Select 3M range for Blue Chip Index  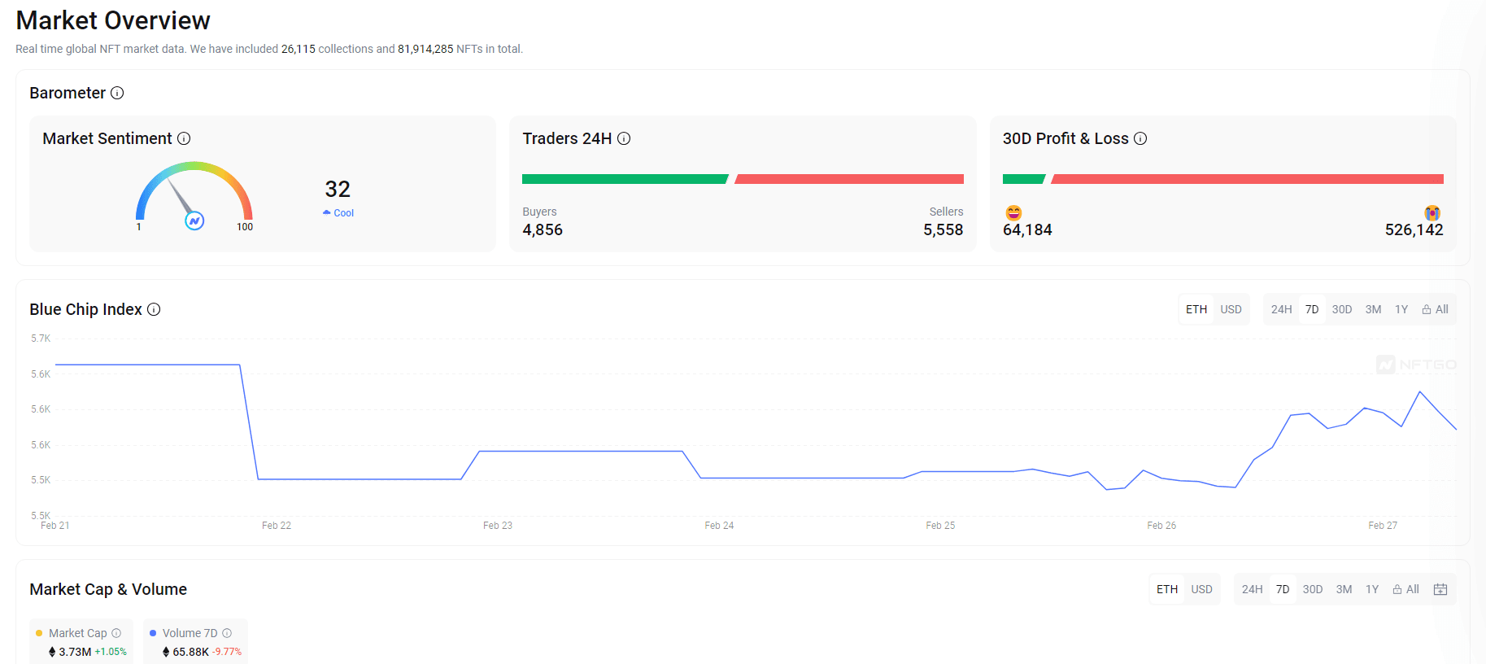[1373, 309]
